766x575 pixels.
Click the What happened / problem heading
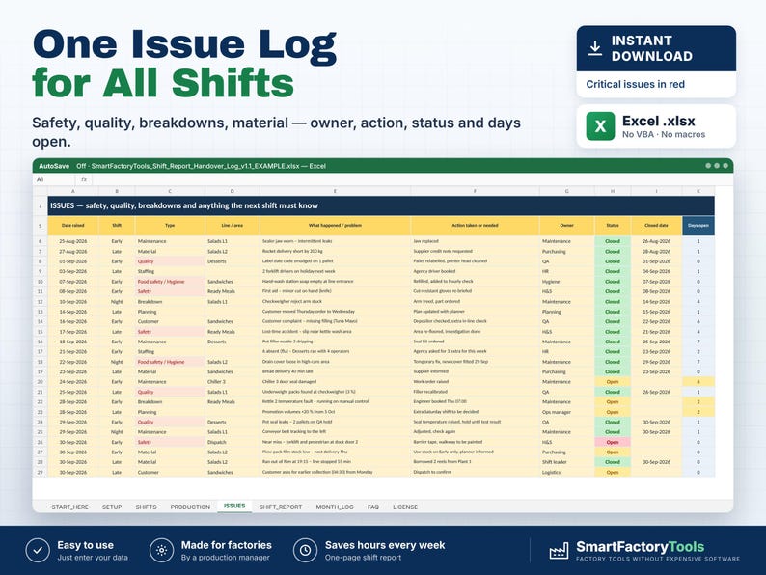335,226
